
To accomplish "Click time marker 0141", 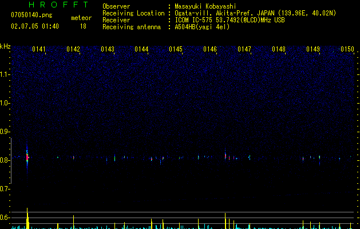I will (39, 49).
